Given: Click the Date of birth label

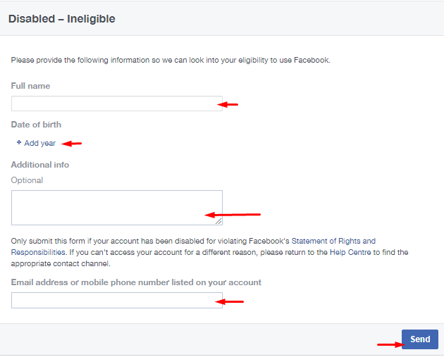Looking at the screenshot, I should [36, 125].
